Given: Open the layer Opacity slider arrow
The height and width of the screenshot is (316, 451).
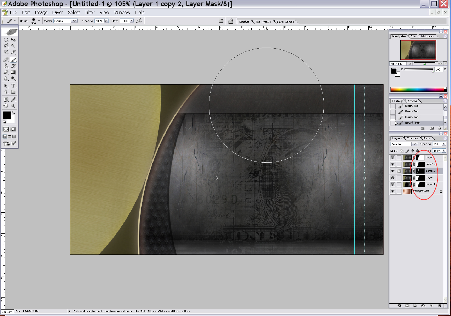Looking at the screenshot, I should pos(444,144).
